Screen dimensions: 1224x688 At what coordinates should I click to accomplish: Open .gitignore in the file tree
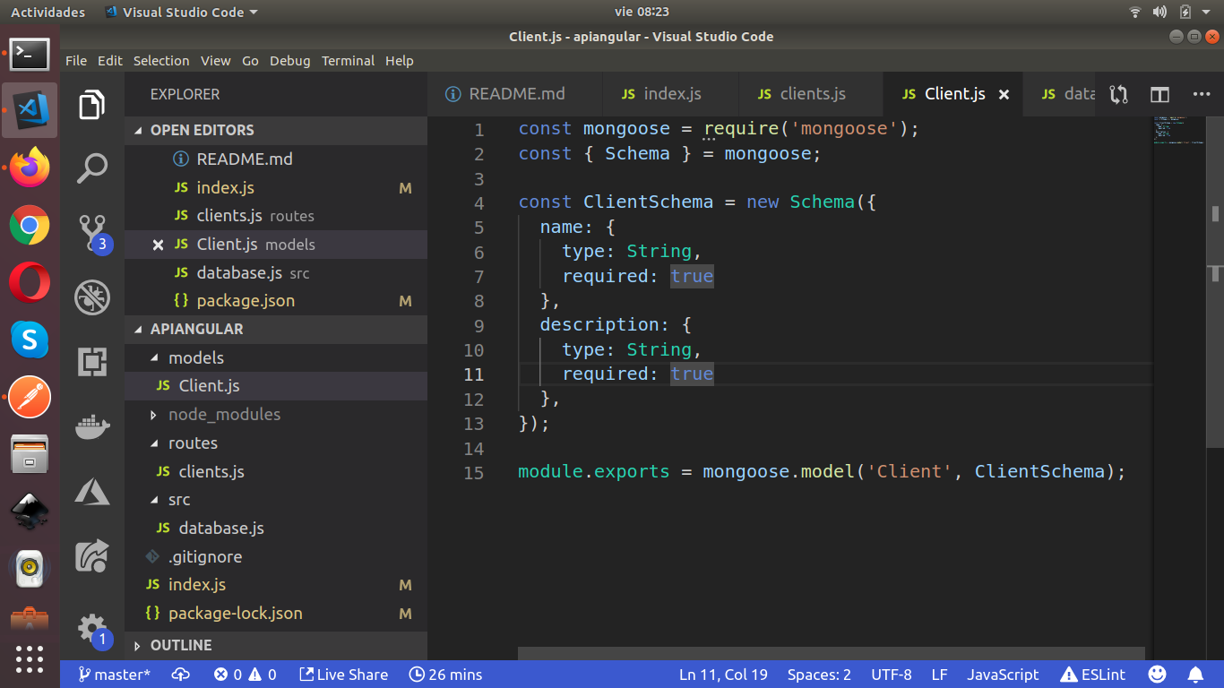click(276, 556)
